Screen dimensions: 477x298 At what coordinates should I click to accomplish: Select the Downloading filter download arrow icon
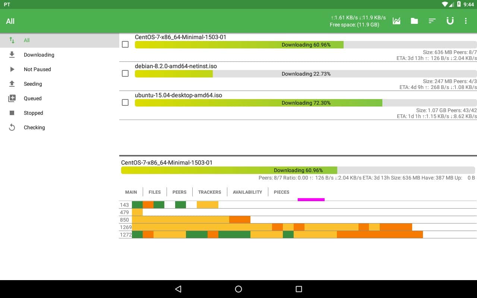(x=12, y=55)
